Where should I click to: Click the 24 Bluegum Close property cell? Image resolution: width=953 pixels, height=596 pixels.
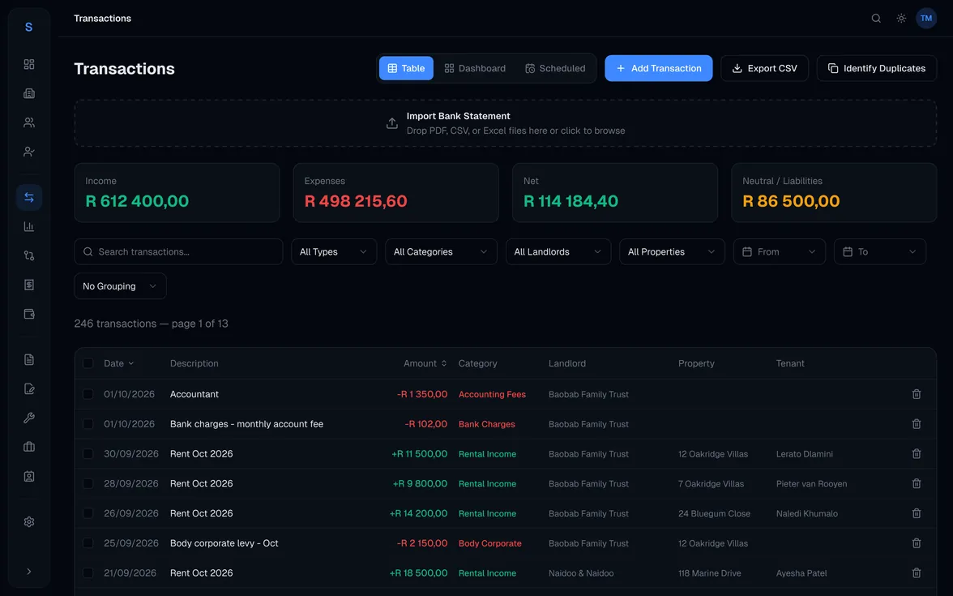714,513
